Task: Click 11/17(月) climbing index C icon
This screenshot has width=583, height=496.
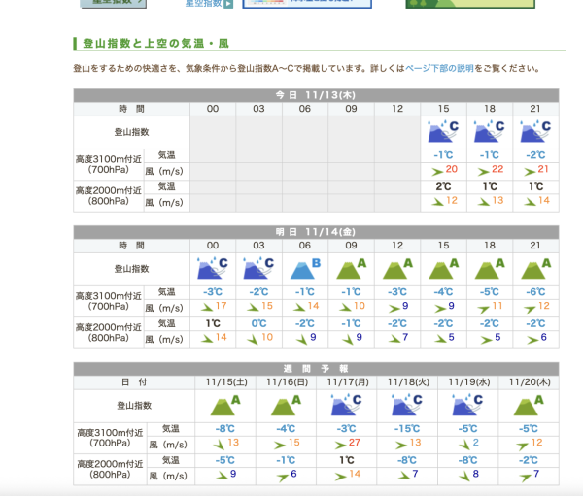Action: (x=346, y=405)
